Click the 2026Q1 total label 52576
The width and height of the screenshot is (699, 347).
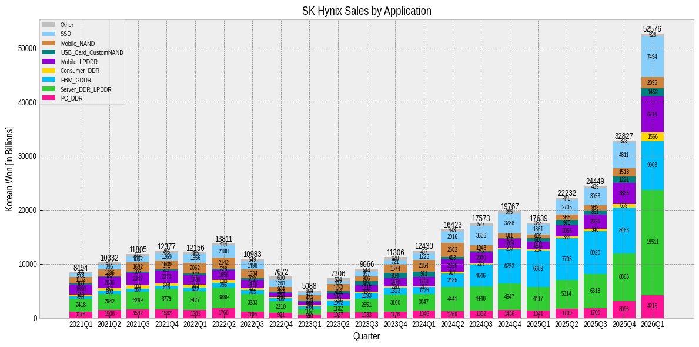(x=652, y=29)
